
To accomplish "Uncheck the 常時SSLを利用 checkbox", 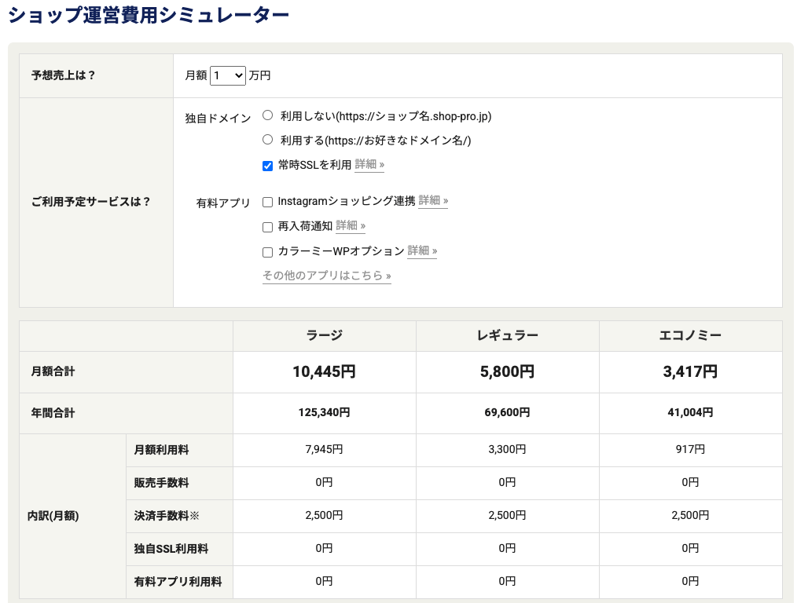I will pos(267,166).
